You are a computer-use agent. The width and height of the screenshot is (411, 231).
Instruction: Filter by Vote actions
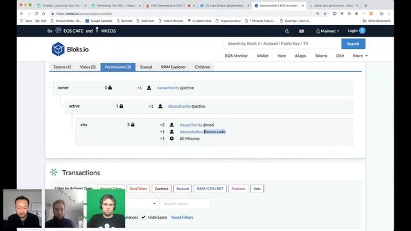click(257, 189)
